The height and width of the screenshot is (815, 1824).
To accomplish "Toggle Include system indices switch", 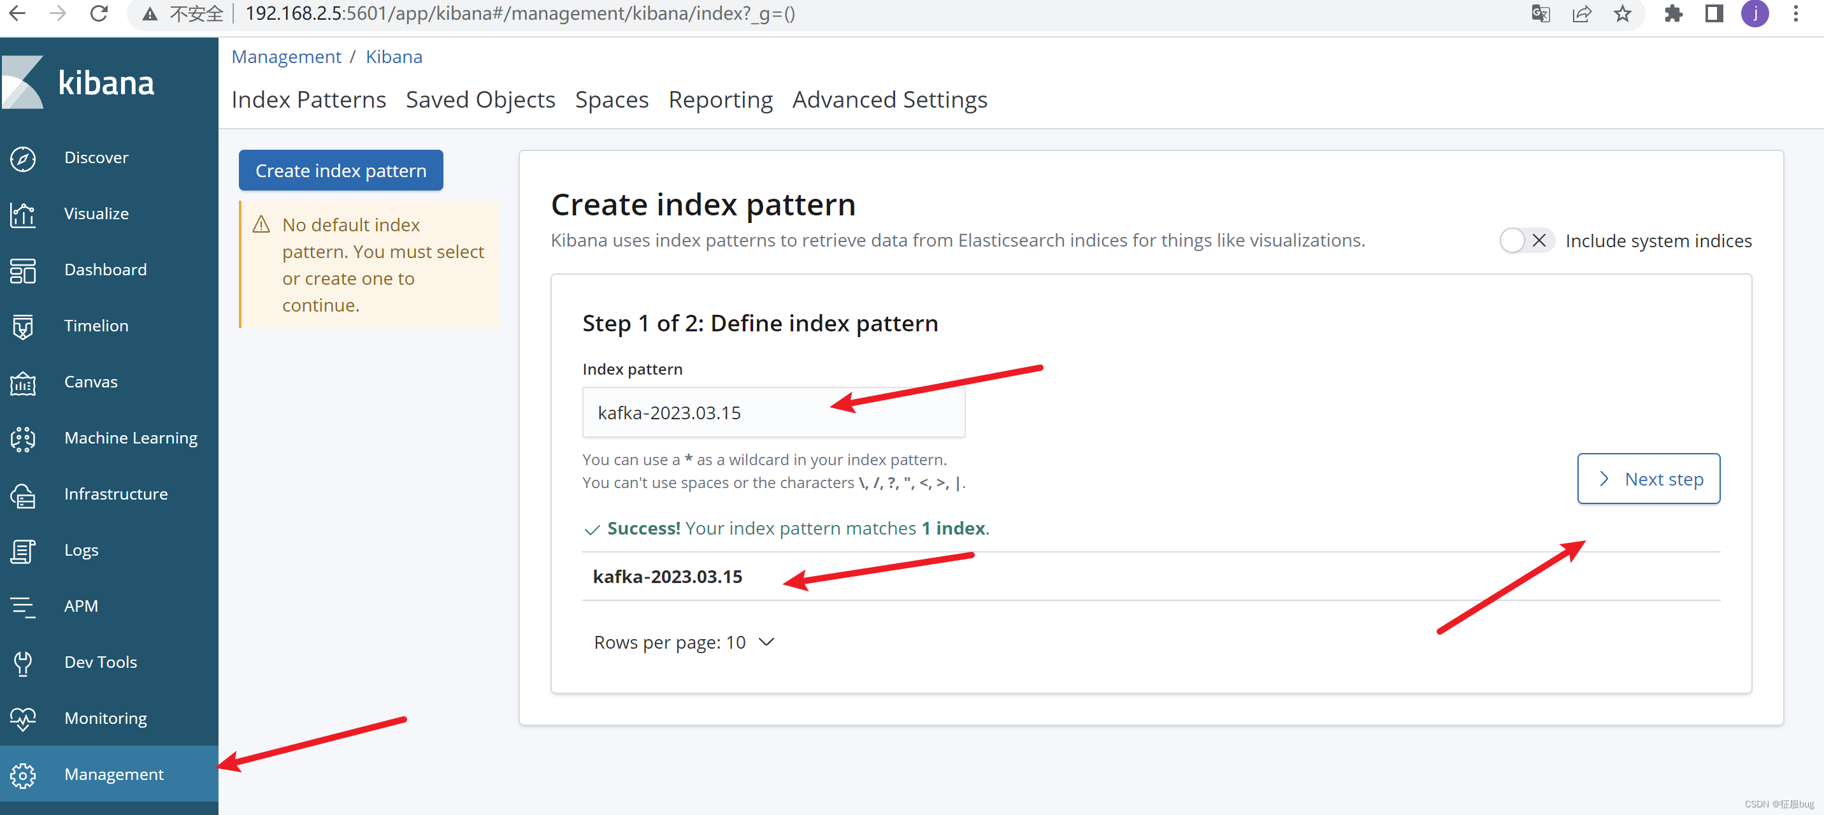I will 1526,241.
